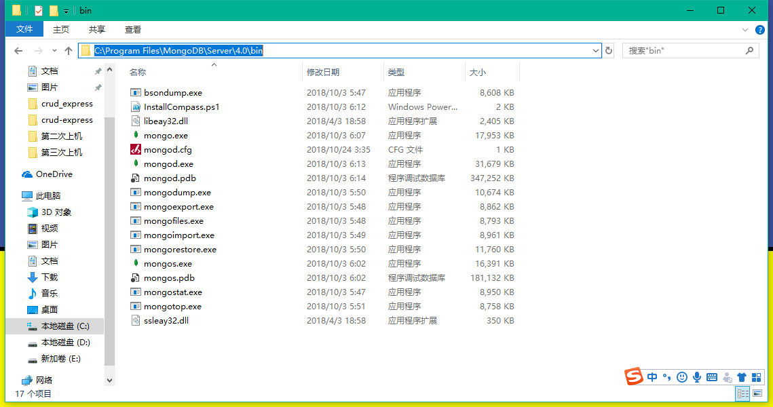Open 3D 对象 folder in sidebar
This screenshot has height=407, width=773.
coord(49,212)
